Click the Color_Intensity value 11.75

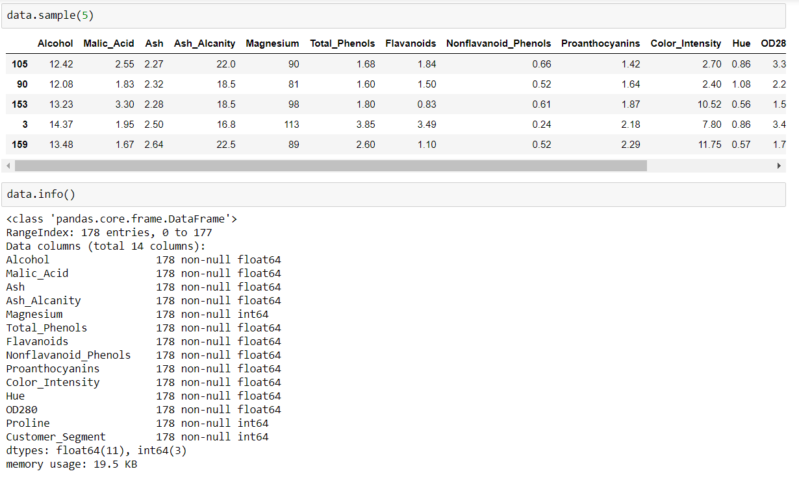709,144
